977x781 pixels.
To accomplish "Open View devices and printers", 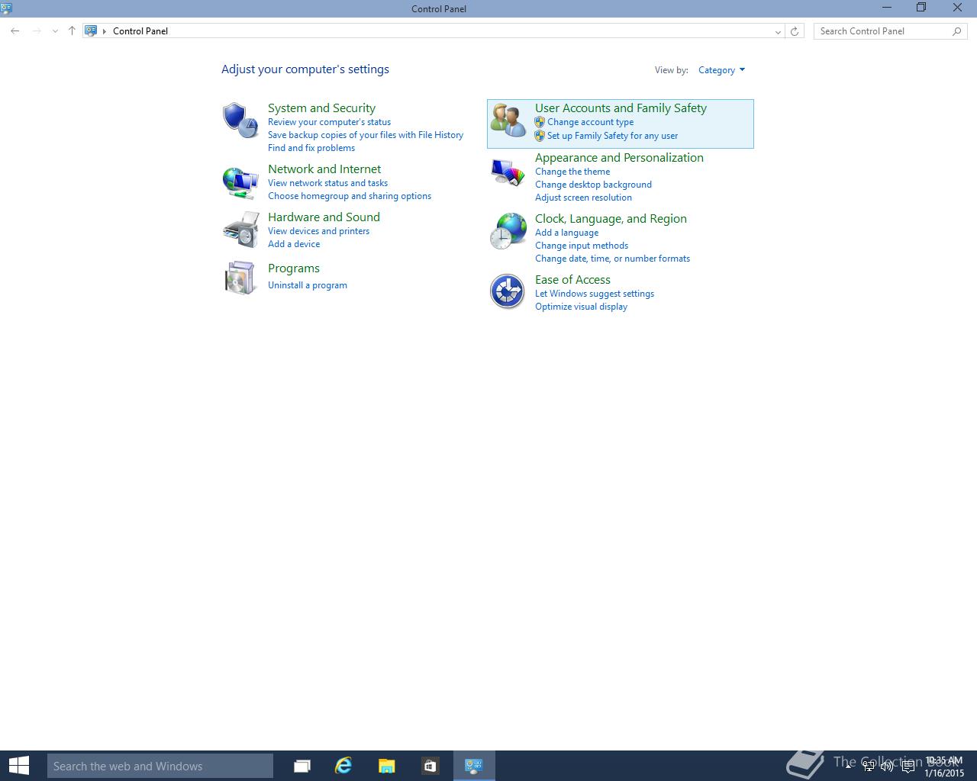I will (318, 231).
